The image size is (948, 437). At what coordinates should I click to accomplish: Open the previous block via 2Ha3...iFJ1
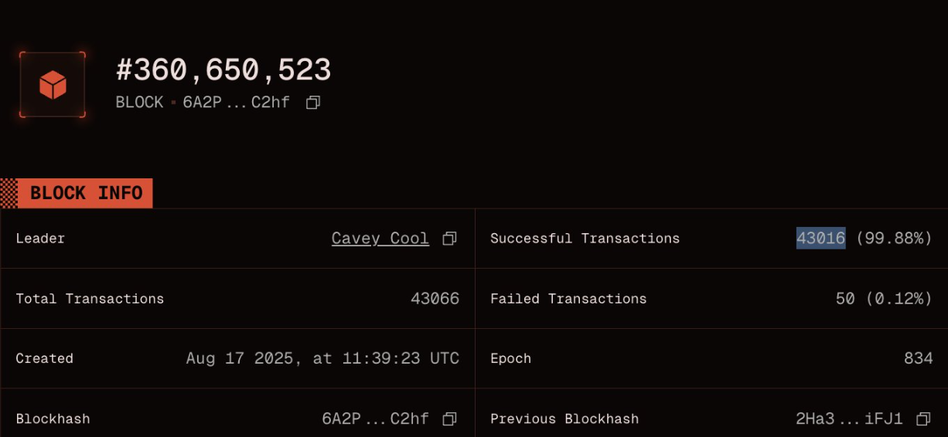(x=849, y=418)
